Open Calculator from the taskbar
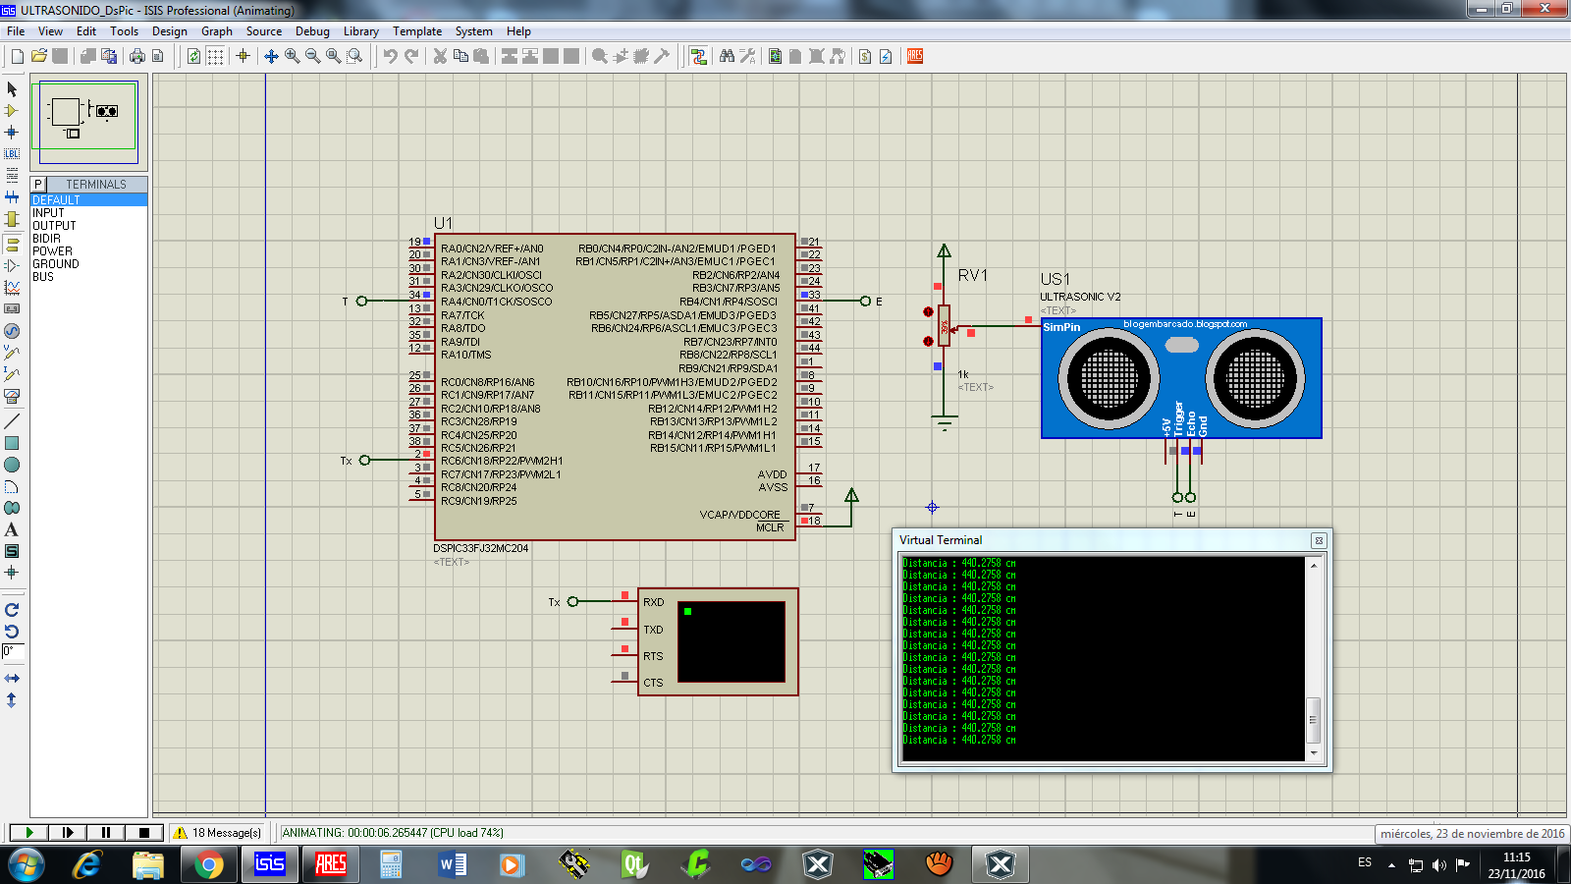 (390, 865)
